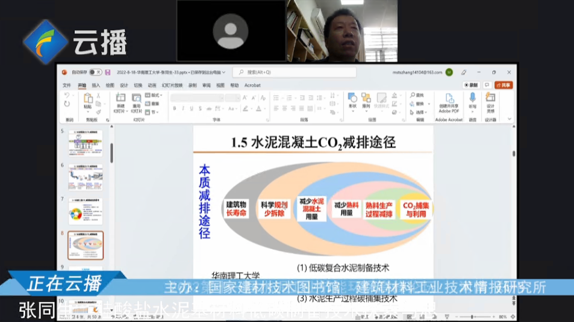Open the Section (节) dropdown
This screenshot has height=322, width=574.
click(152, 113)
